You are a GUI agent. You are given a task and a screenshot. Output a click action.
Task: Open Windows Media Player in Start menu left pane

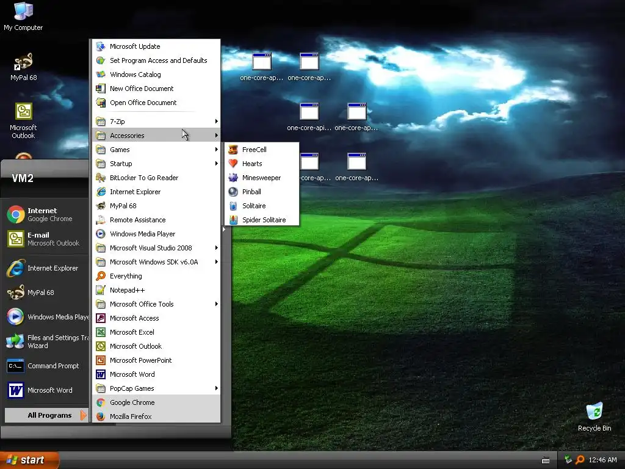click(x=46, y=317)
